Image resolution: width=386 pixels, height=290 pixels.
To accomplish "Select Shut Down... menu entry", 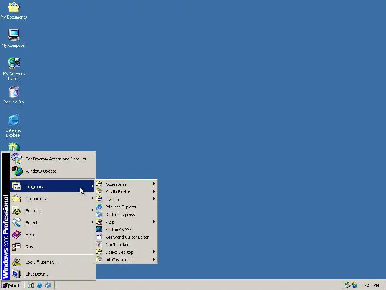I will pos(52,274).
